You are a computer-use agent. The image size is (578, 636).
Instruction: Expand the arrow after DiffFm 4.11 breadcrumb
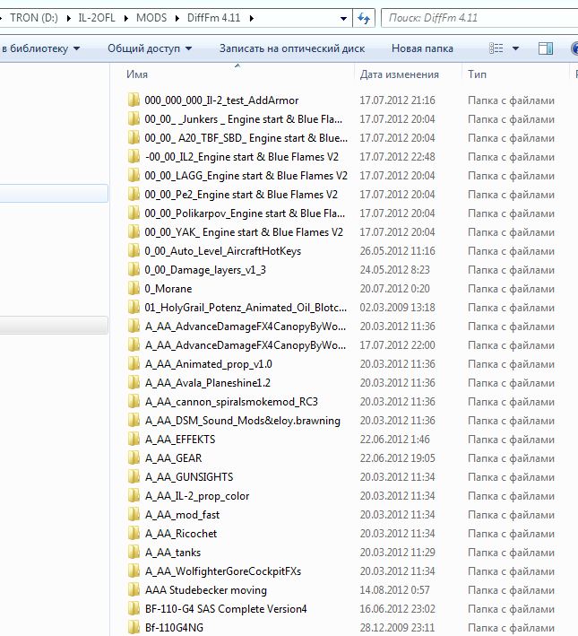(252, 18)
